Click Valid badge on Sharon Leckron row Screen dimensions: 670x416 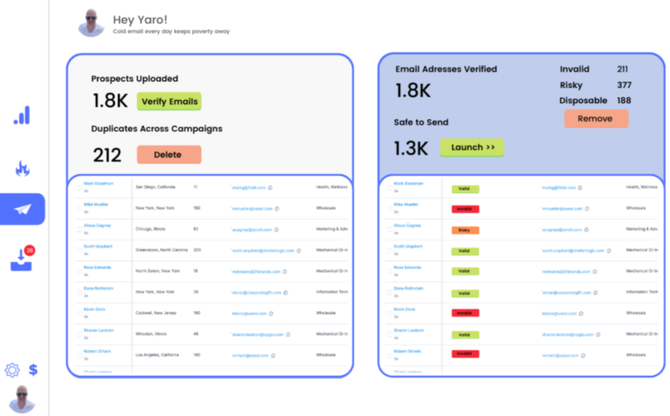(465, 335)
